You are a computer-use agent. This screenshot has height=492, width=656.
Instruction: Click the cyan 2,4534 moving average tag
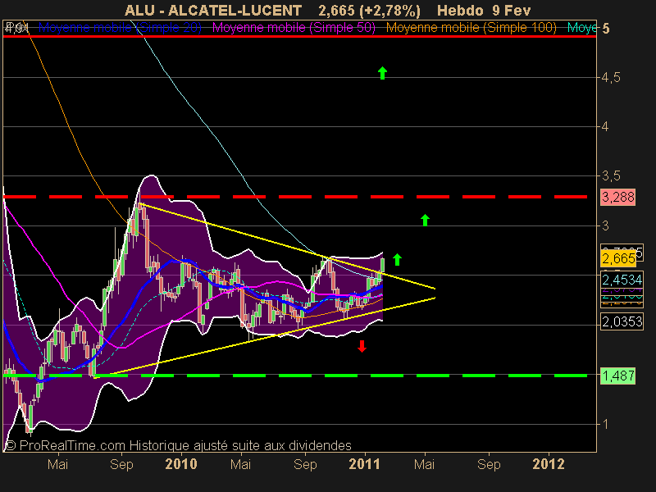tap(622, 280)
